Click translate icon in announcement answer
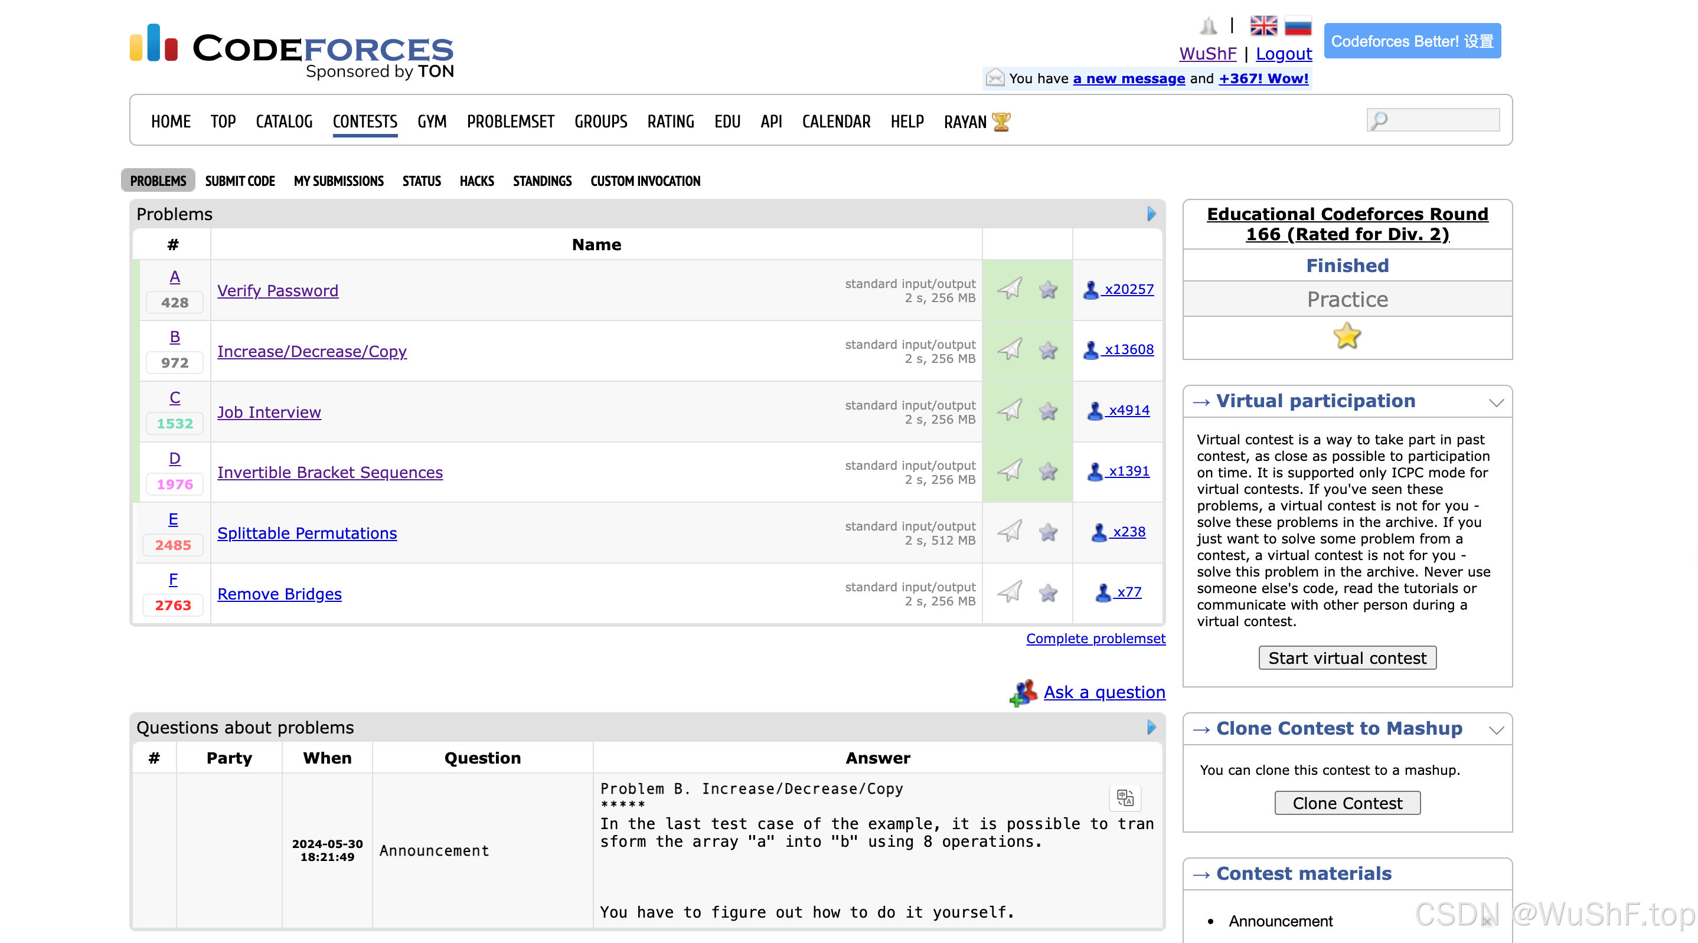Screen dimensions: 1698x943 click(x=1125, y=797)
